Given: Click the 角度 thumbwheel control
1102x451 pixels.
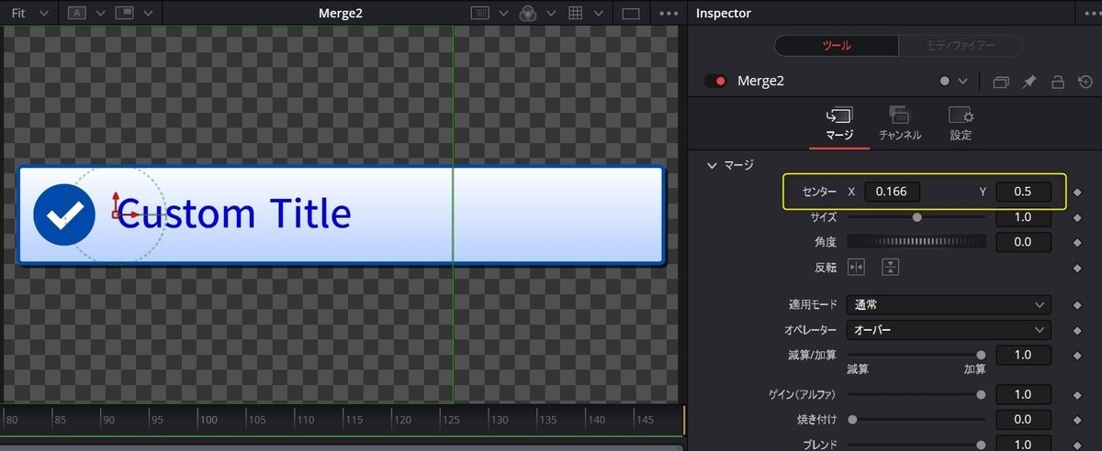Looking at the screenshot, I should [x=916, y=242].
